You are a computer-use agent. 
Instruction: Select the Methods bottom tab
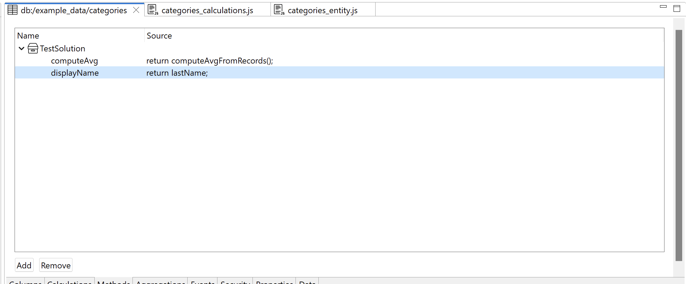[x=114, y=282]
